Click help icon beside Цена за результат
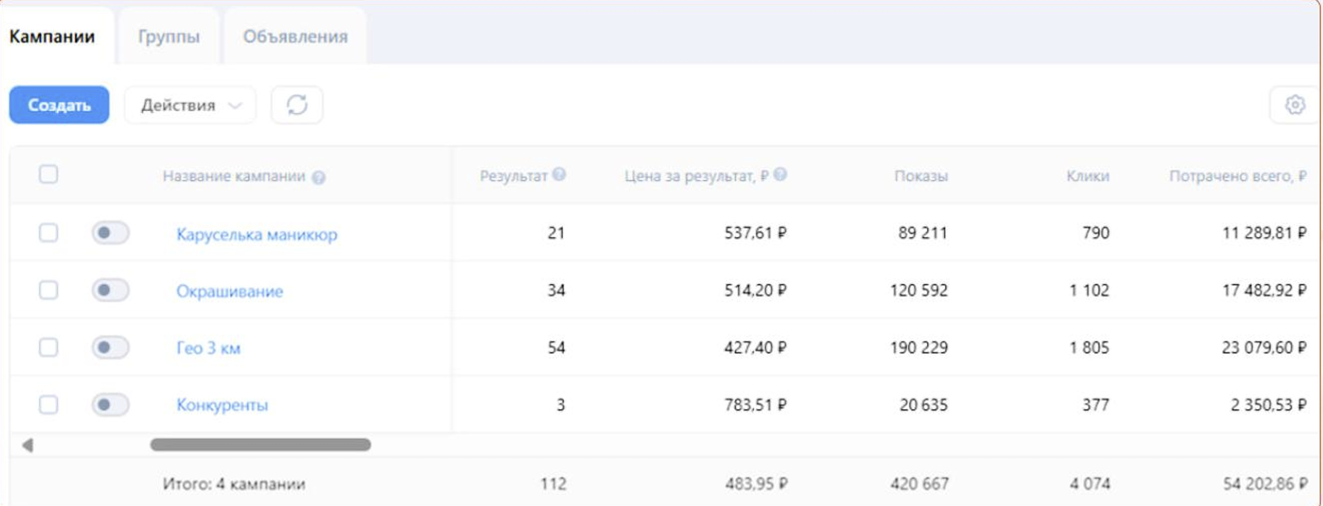1323x506 pixels. pyautogui.click(x=780, y=174)
